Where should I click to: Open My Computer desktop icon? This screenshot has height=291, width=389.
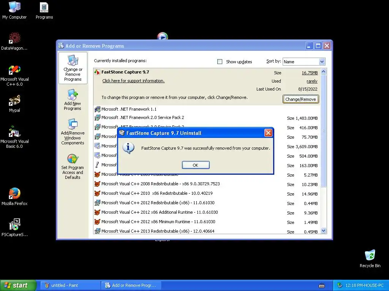[x=14, y=10]
